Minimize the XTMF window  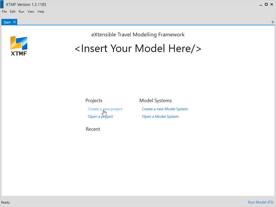[261, 5]
